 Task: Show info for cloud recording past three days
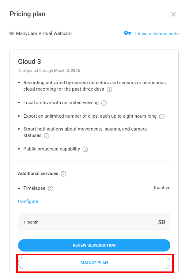pyautogui.click(x=109, y=89)
